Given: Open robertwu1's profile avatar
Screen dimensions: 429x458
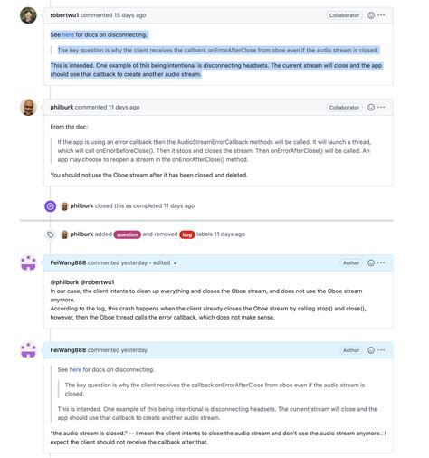Looking at the screenshot, I should (28, 15).
